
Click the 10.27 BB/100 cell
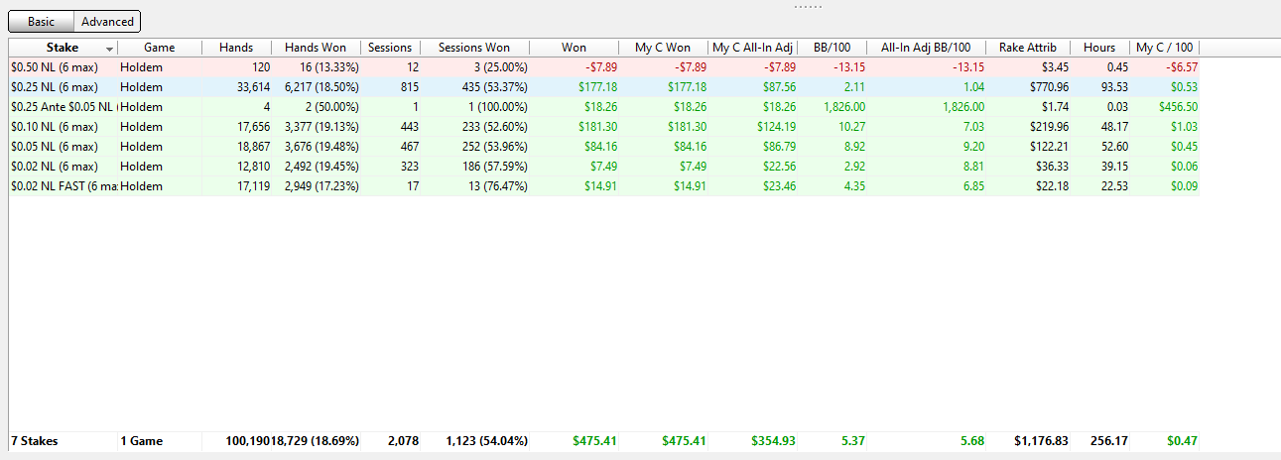pyautogui.click(x=833, y=127)
